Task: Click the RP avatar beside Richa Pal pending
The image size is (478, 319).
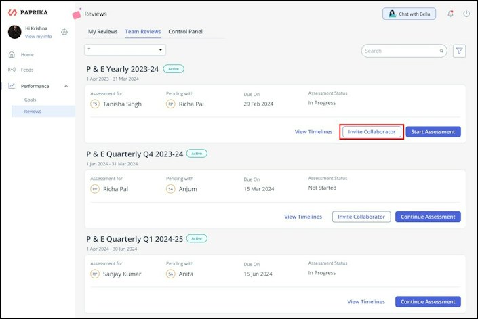Action: click(x=170, y=104)
